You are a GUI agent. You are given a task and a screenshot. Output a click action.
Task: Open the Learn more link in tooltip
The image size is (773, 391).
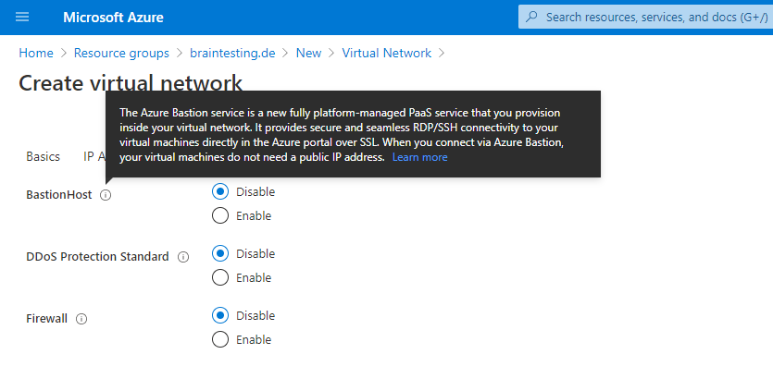(x=420, y=157)
